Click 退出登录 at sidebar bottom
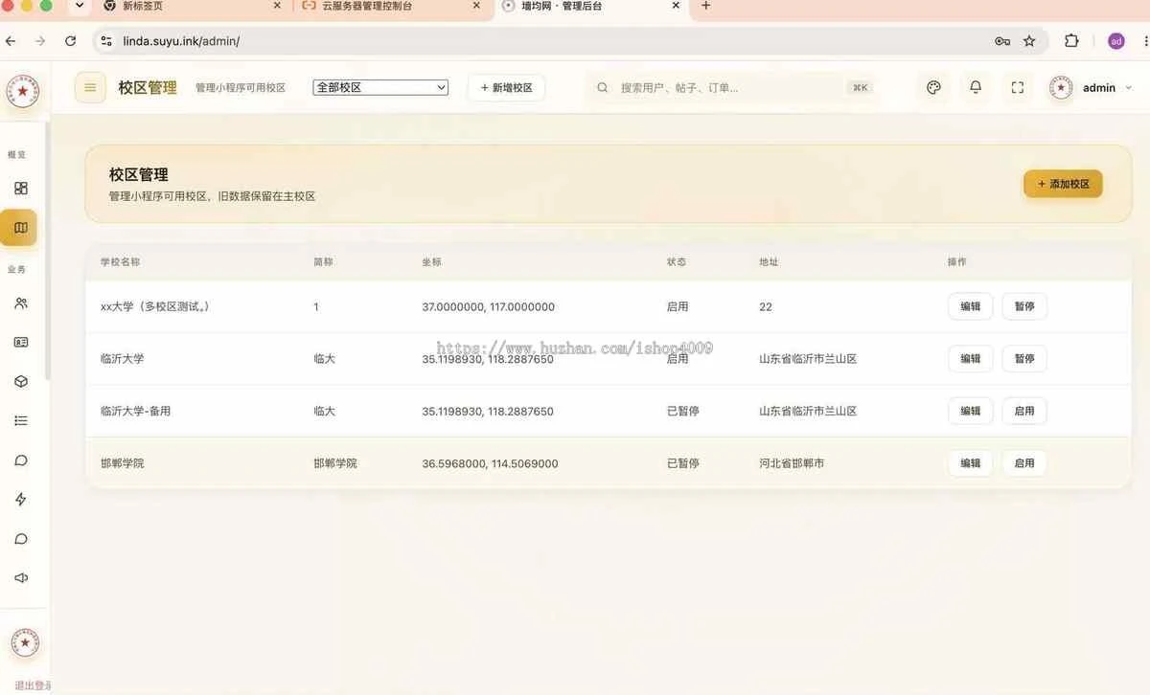This screenshot has width=1150, height=695. [33, 685]
